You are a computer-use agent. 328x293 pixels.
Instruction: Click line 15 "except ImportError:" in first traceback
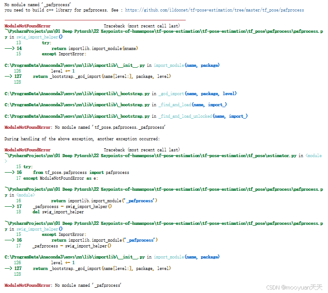tap(64, 54)
